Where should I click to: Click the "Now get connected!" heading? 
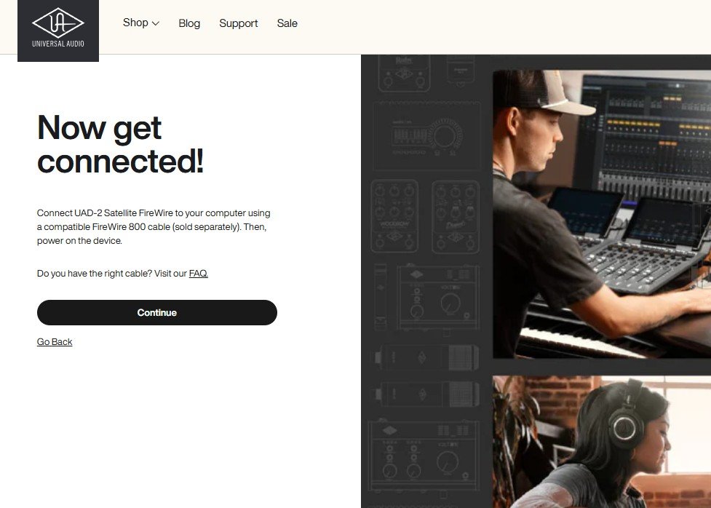[121, 144]
